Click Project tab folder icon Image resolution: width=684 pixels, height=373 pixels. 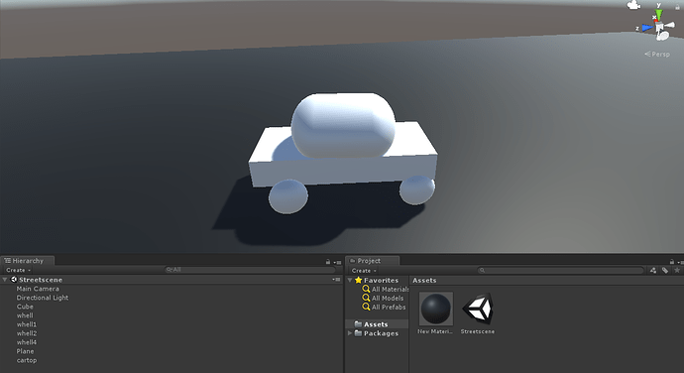pyautogui.click(x=353, y=261)
